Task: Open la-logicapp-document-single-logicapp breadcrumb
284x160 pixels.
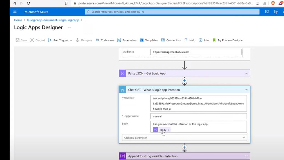Action: click(53, 20)
